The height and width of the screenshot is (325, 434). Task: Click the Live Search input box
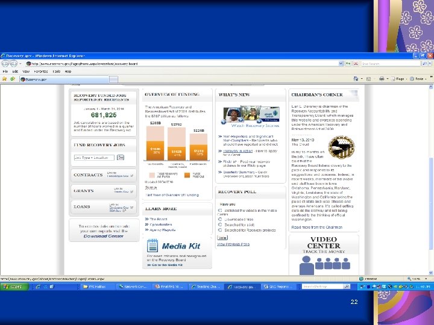[391, 64]
